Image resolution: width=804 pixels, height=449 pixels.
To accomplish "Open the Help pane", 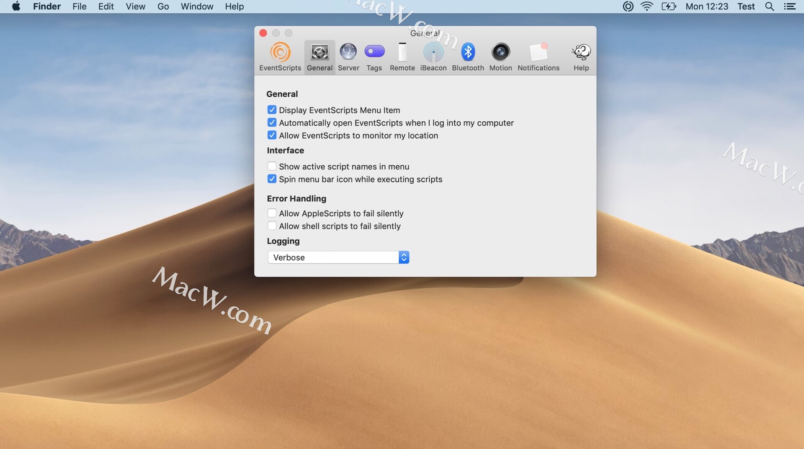I will [x=581, y=57].
